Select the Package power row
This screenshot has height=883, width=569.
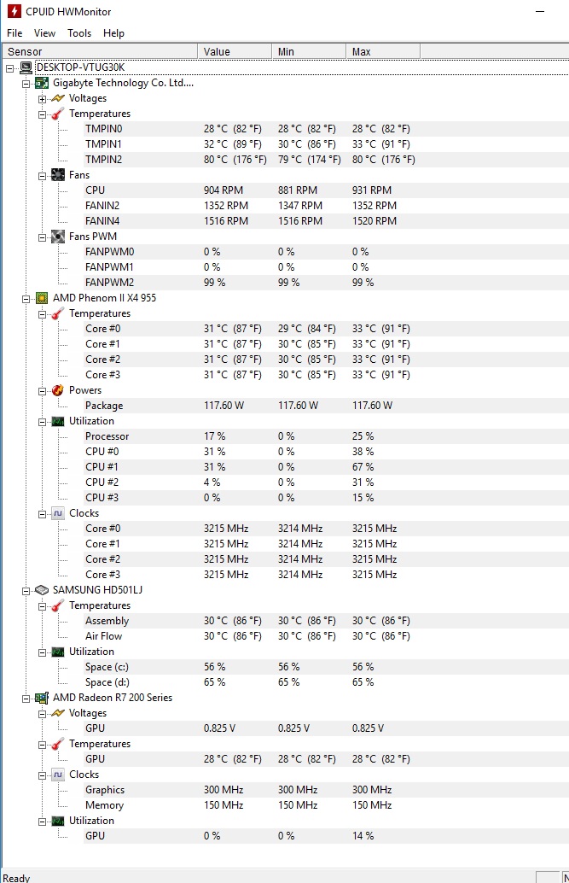coord(104,406)
